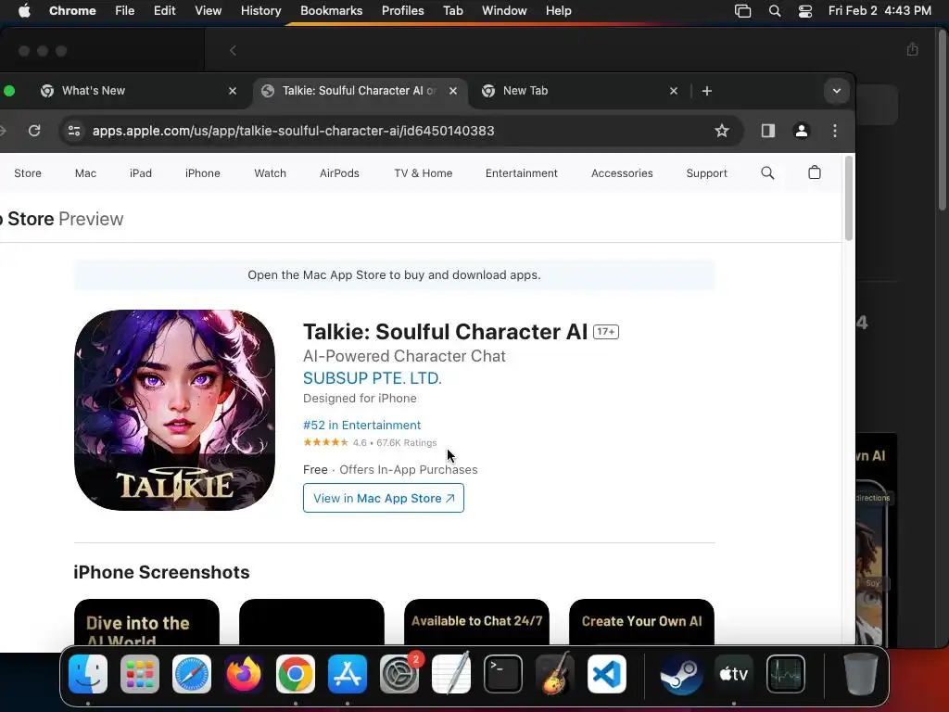Open the File menu

coord(125,11)
